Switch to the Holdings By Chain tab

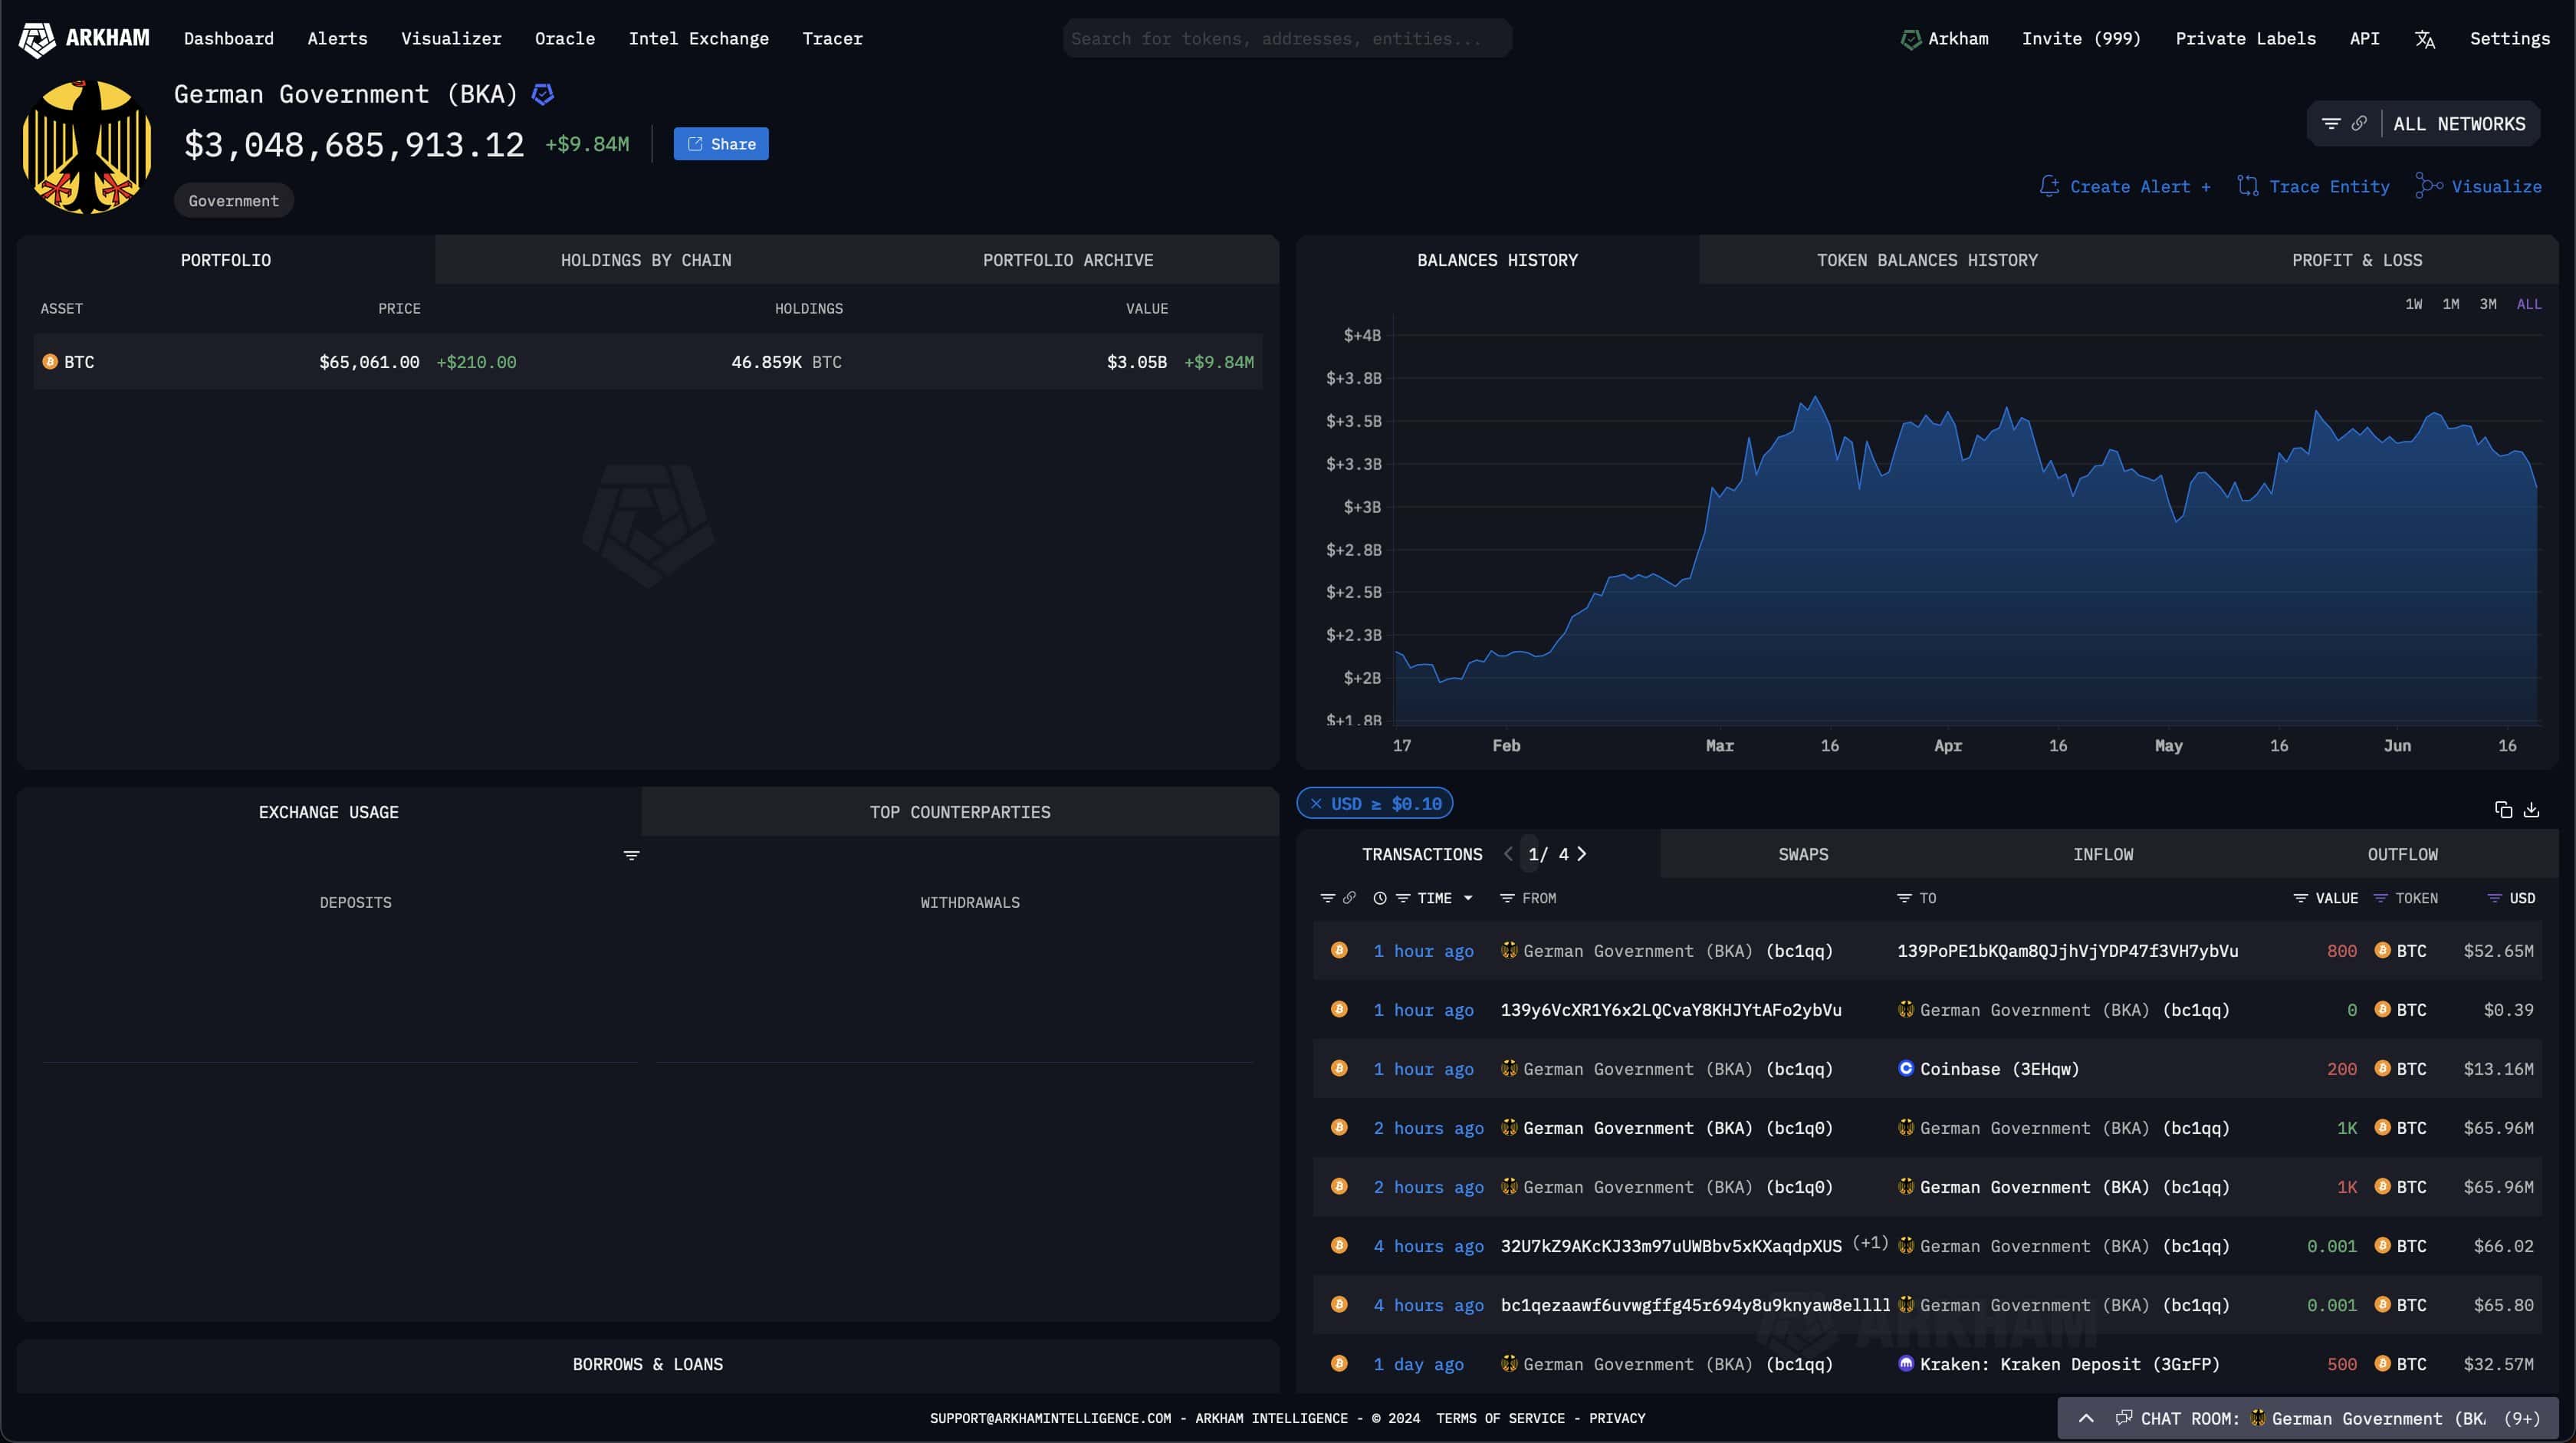coord(646,260)
